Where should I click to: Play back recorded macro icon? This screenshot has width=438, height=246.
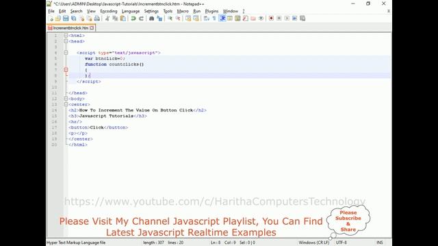tap(287, 18)
